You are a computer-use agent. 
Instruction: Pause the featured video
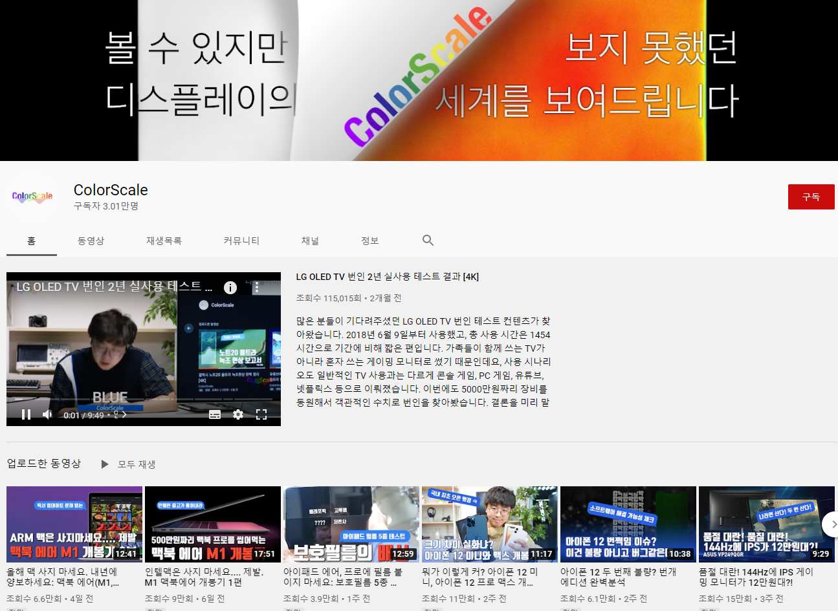tap(26, 414)
